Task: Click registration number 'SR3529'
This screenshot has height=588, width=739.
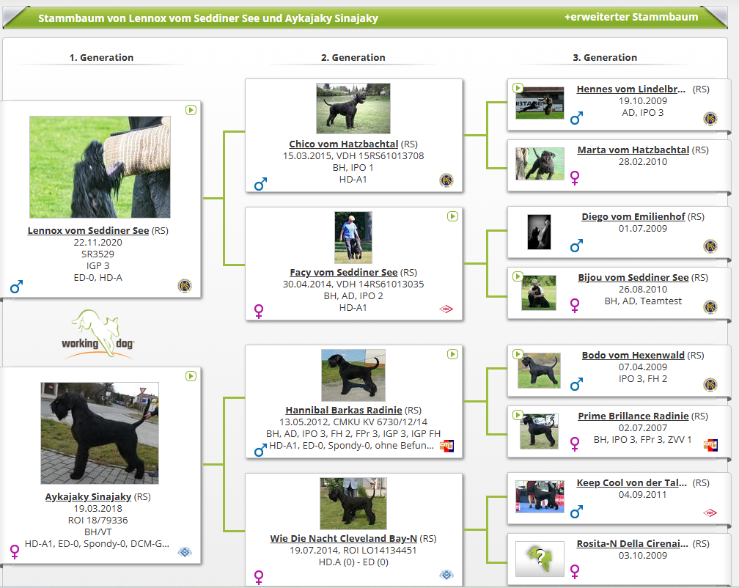Action: pos(98,254)
